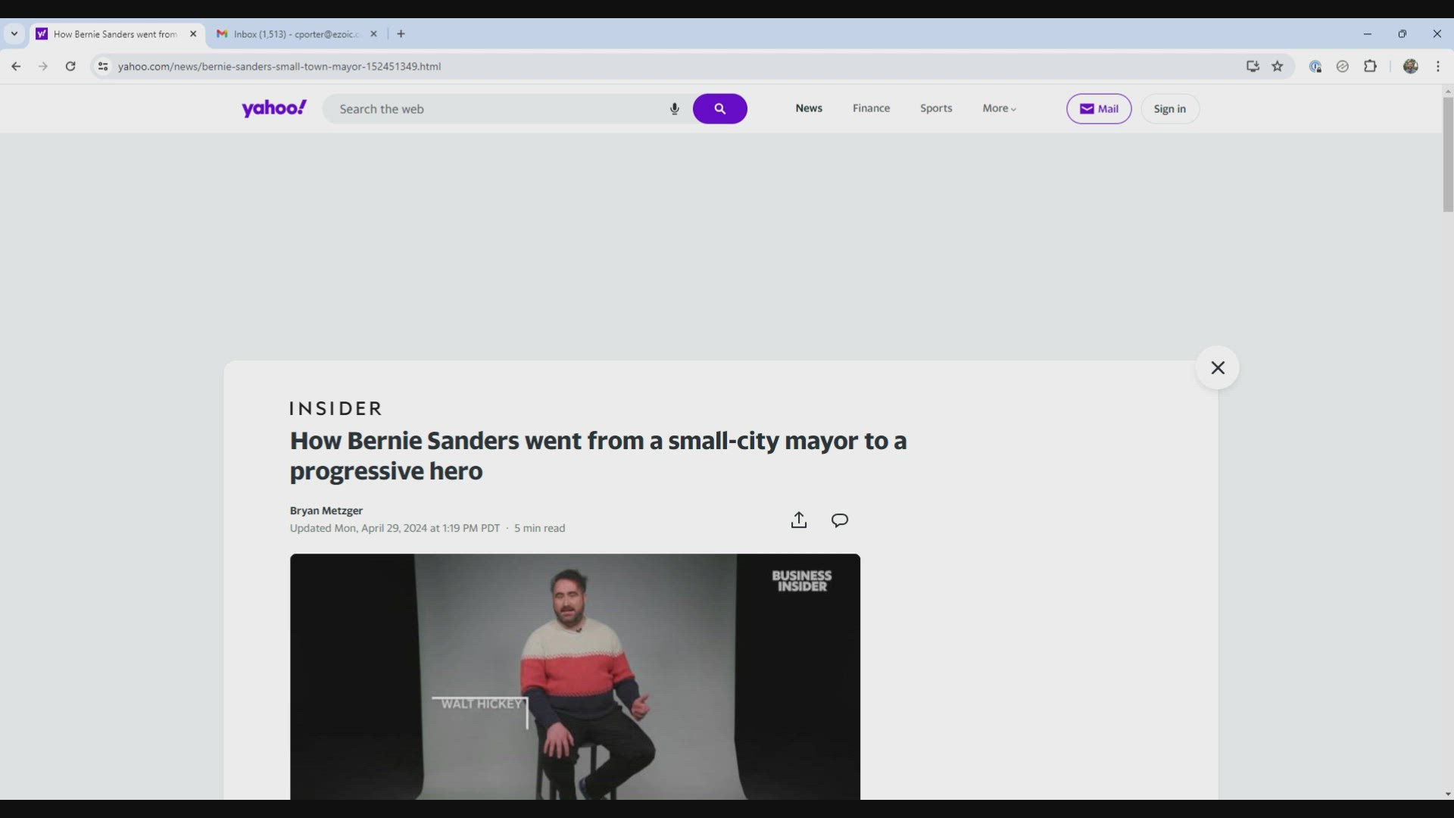
Task: Open the Chrome three-dot menu
Action: [x=1439, y=67]
